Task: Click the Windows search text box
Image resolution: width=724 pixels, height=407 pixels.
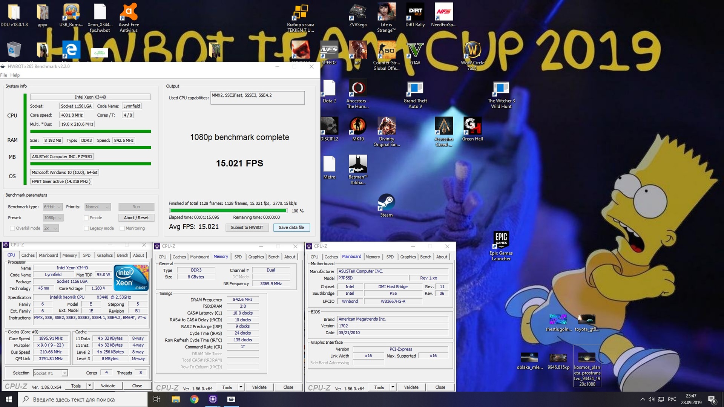Action: [x=83, y=399]
